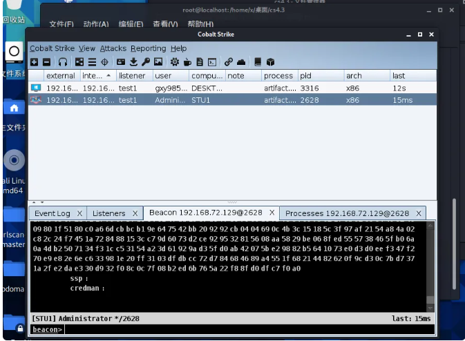Viewport: 465px width, 341px height.
Task: Click beacon console scrollbar thumb
Action: tap(430, 299)
